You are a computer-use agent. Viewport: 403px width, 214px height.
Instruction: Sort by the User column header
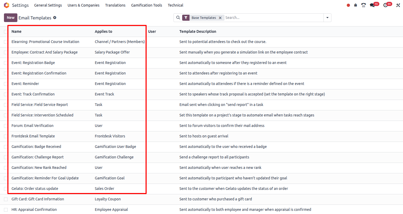pyautogui.click(x=152, y=31)
